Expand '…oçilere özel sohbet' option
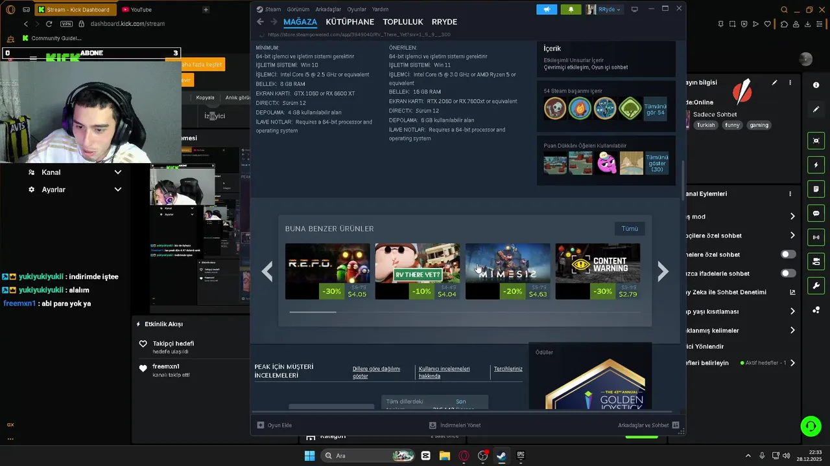This screenshot has height=466, width=830. point(792,236)
